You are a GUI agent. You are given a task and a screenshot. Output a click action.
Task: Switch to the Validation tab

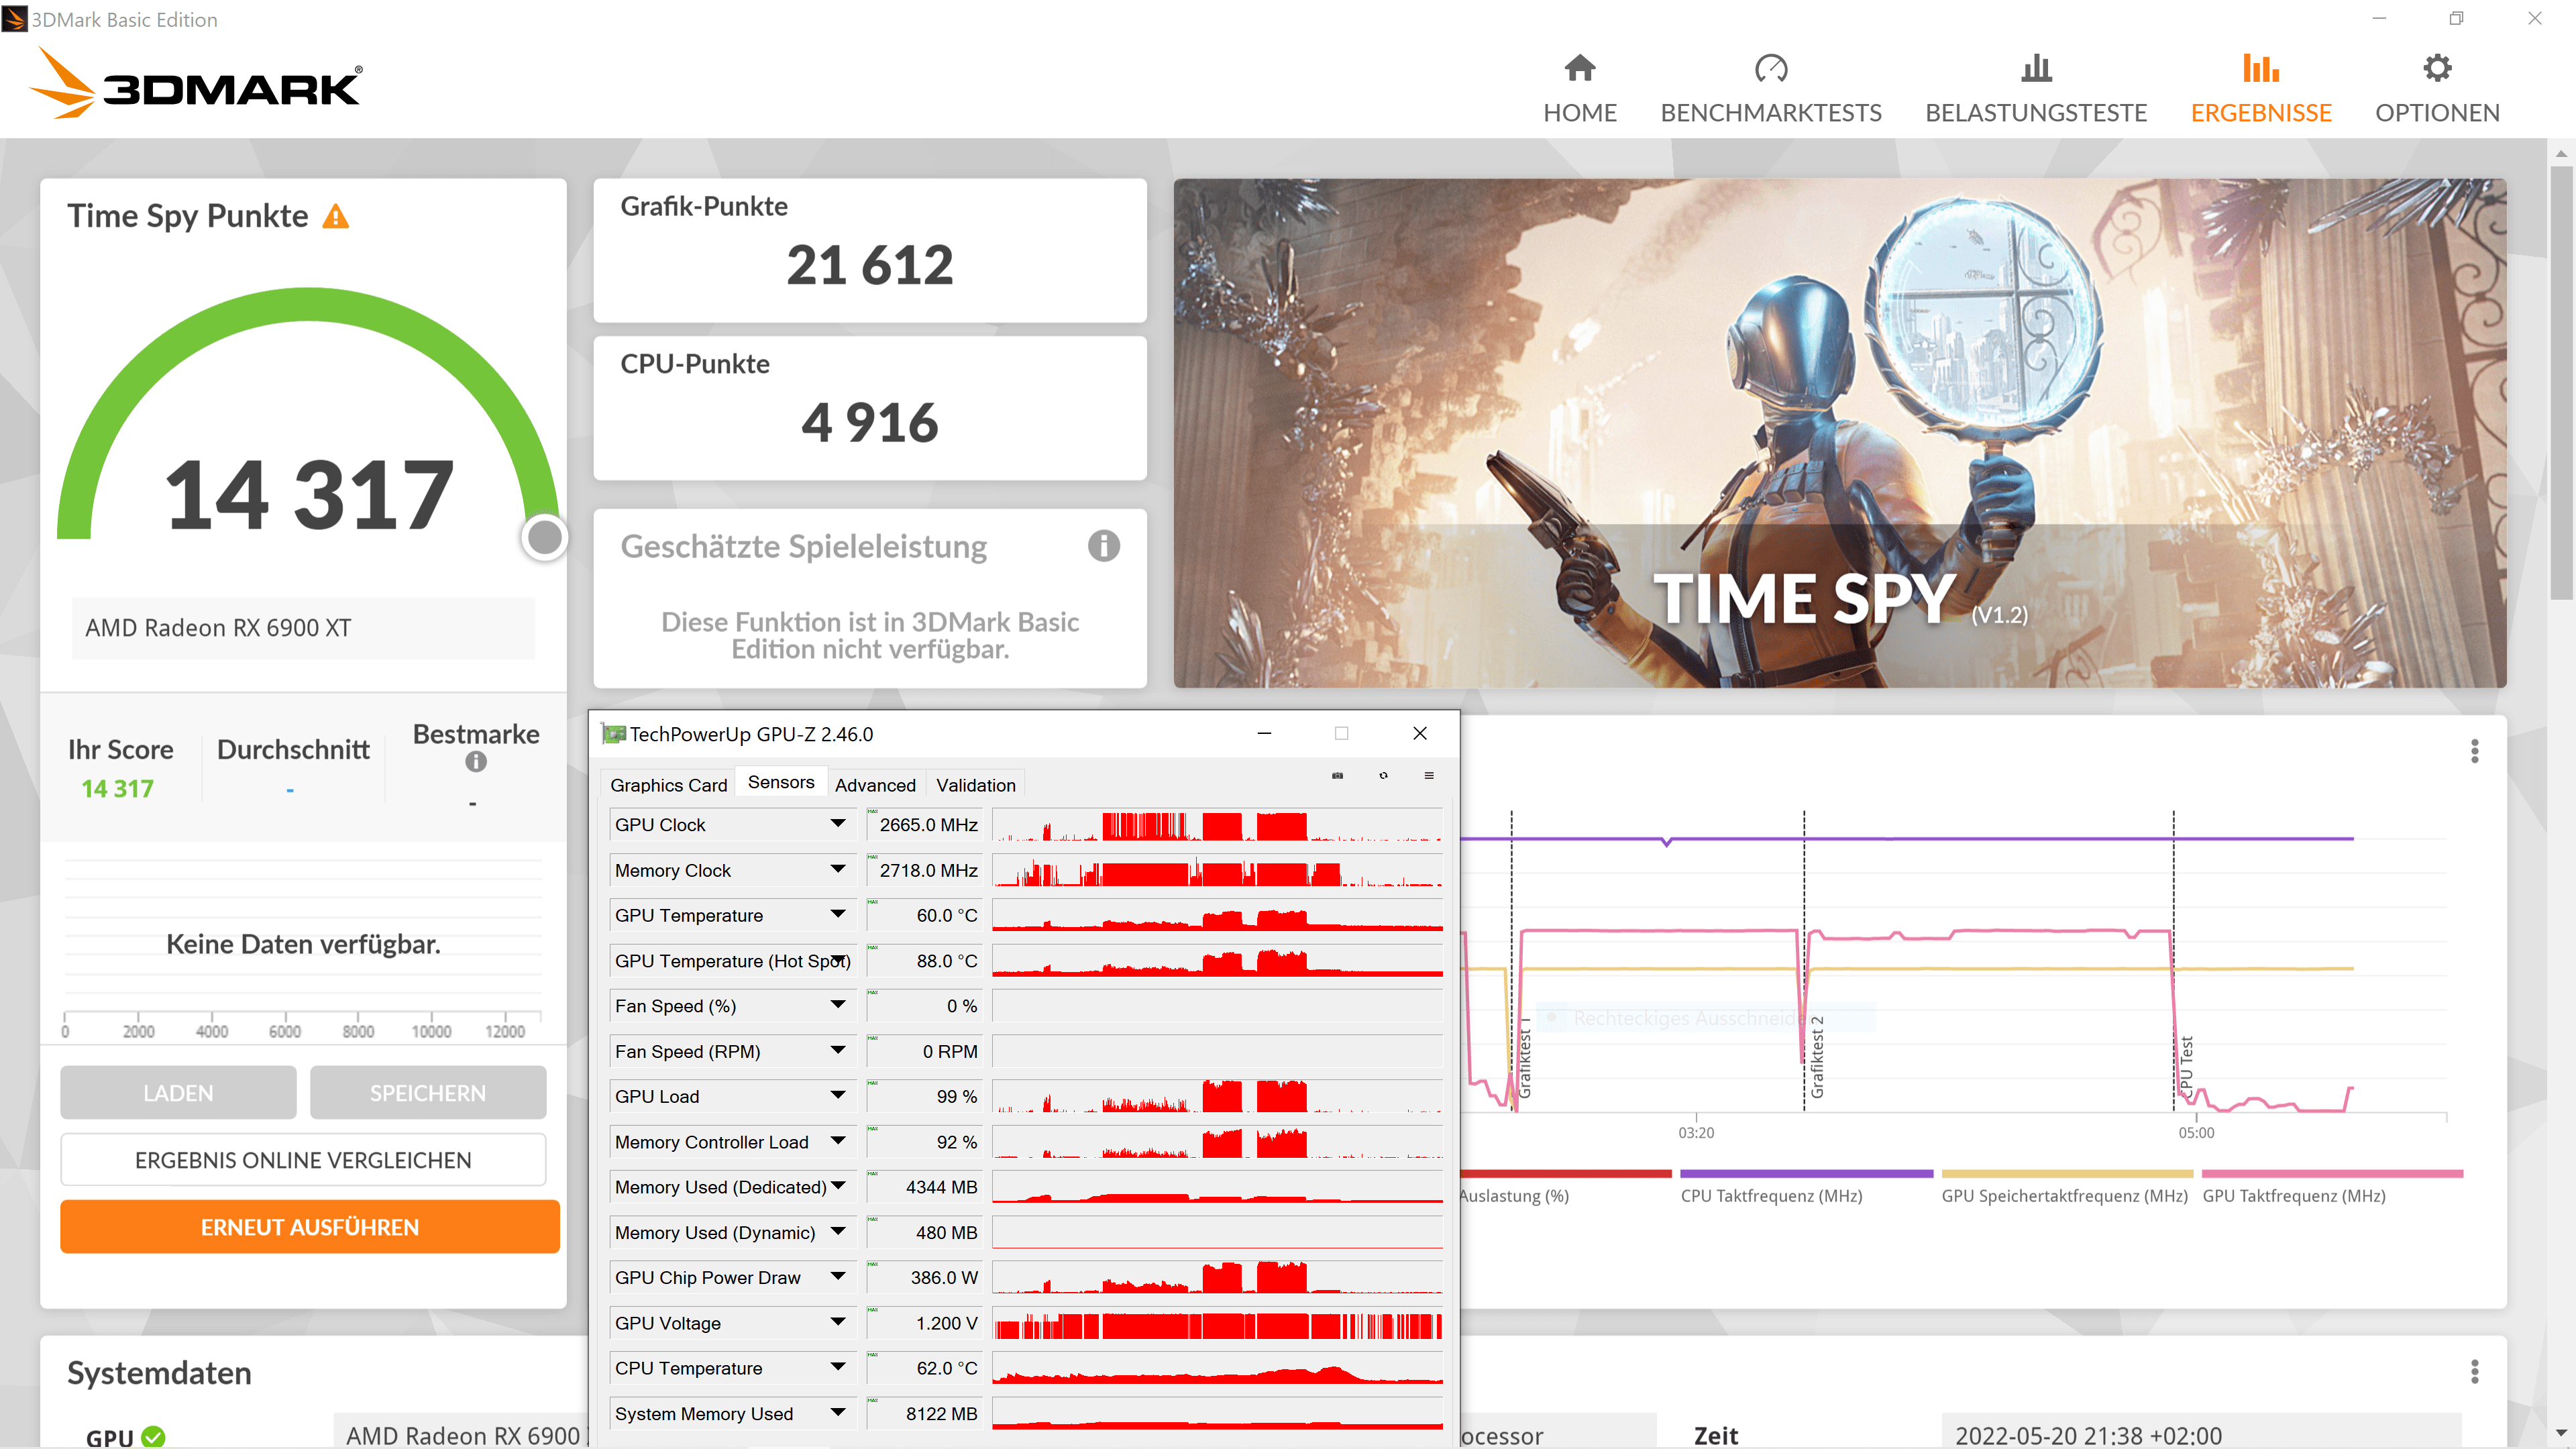click(975, 785)
